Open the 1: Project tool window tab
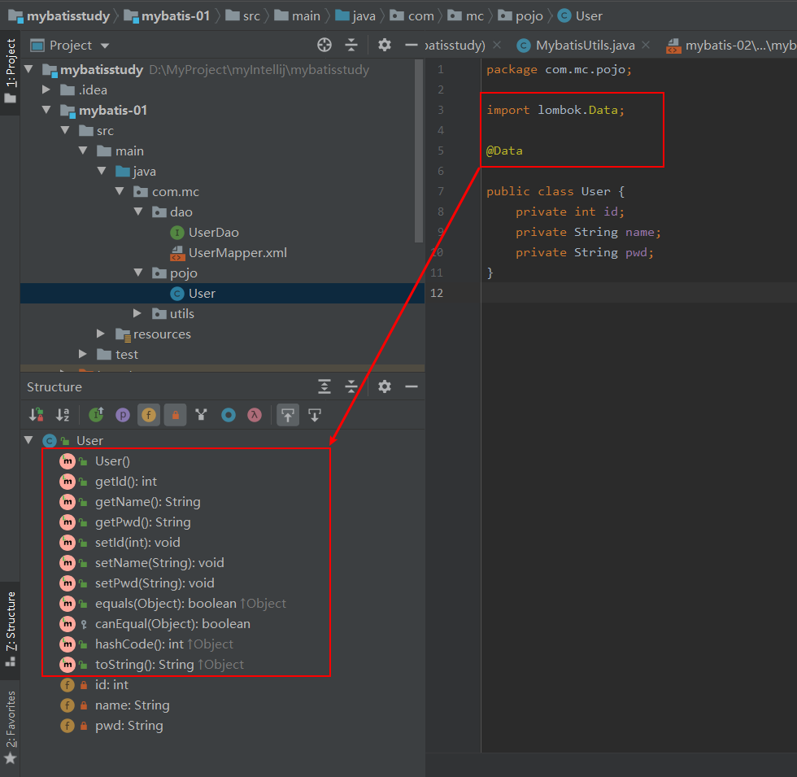Screen dimensions: 797x777 click(x=10, y=72)
